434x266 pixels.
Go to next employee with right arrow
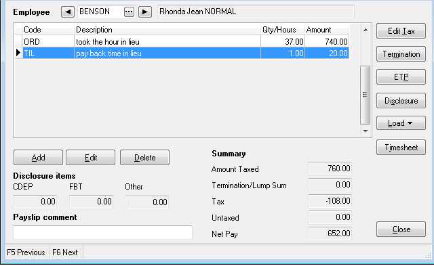point(144,12)
